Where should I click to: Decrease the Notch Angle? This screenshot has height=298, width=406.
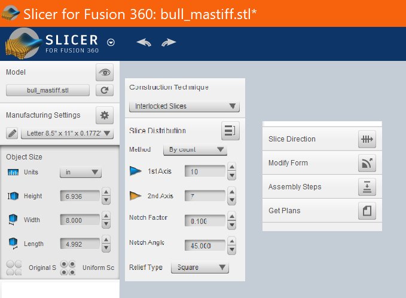(232, 250)
